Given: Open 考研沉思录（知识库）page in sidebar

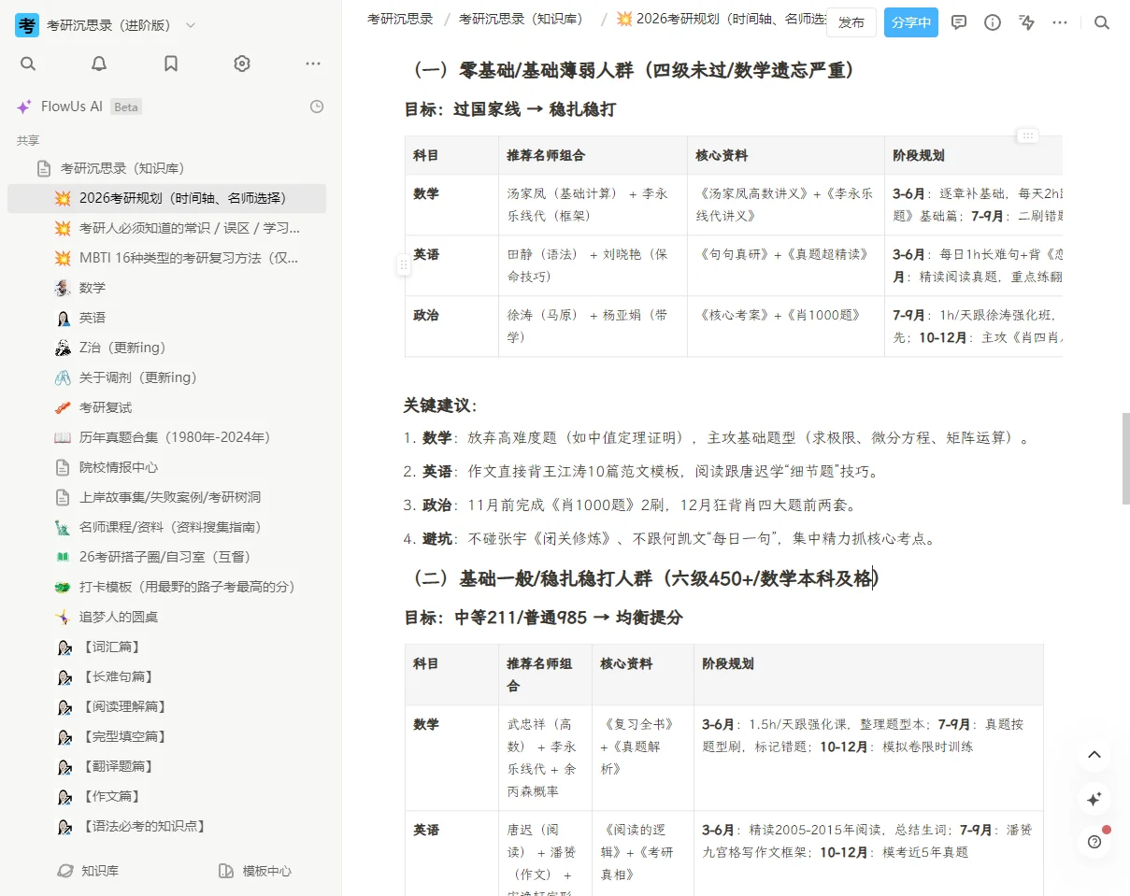Looking at the screenshot, I should 166,168.
